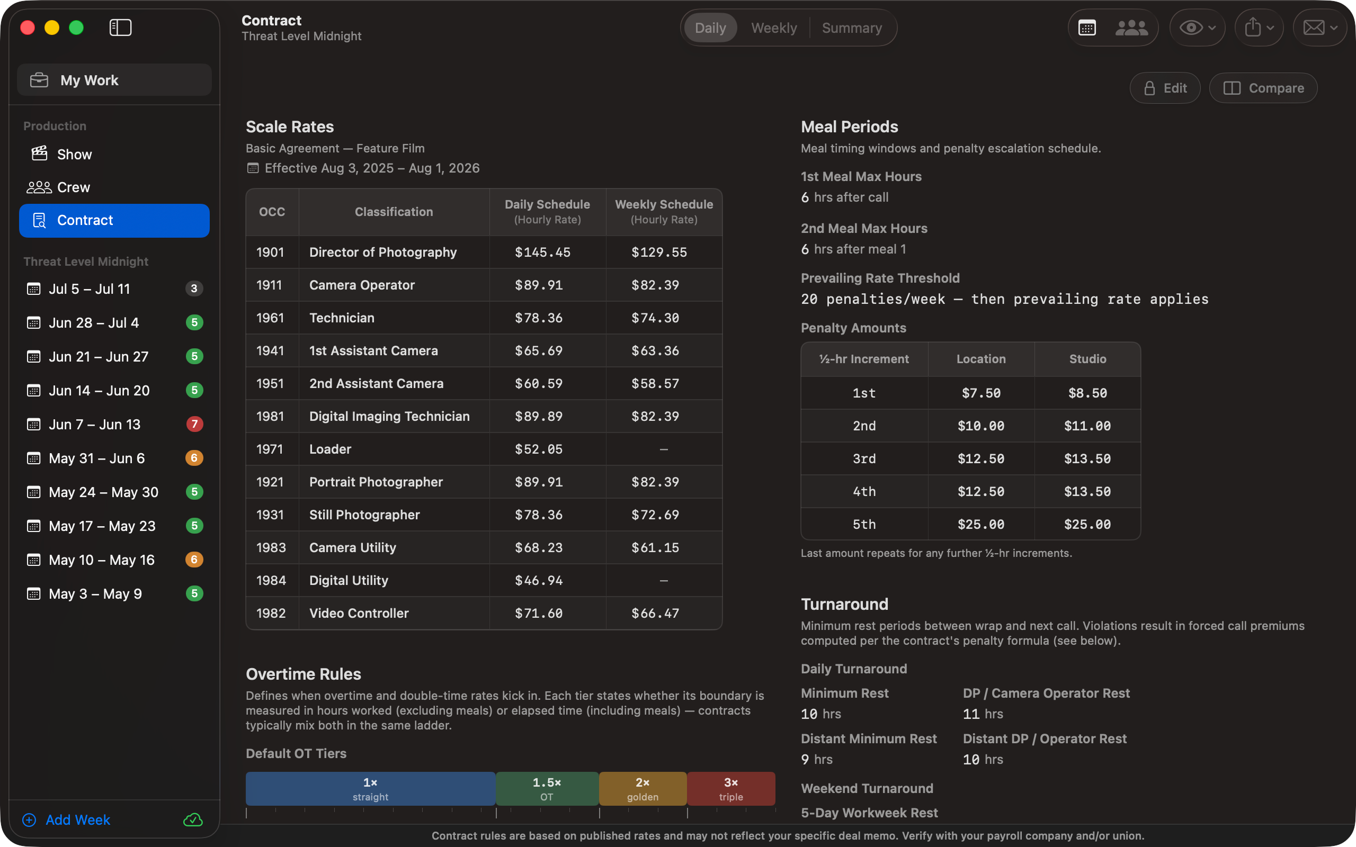The height and width of the screenshot is (847, 1356).
Task: Click 5th increment Studio $25.00
Action: coord(1087,525)
